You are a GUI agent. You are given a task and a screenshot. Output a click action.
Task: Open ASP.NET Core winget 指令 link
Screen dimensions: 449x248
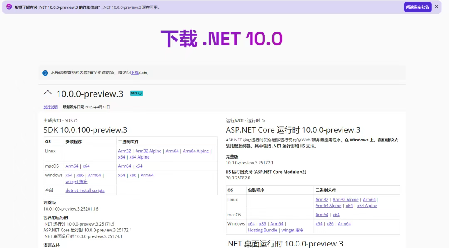pyautogui.click(x=293, y=230)
